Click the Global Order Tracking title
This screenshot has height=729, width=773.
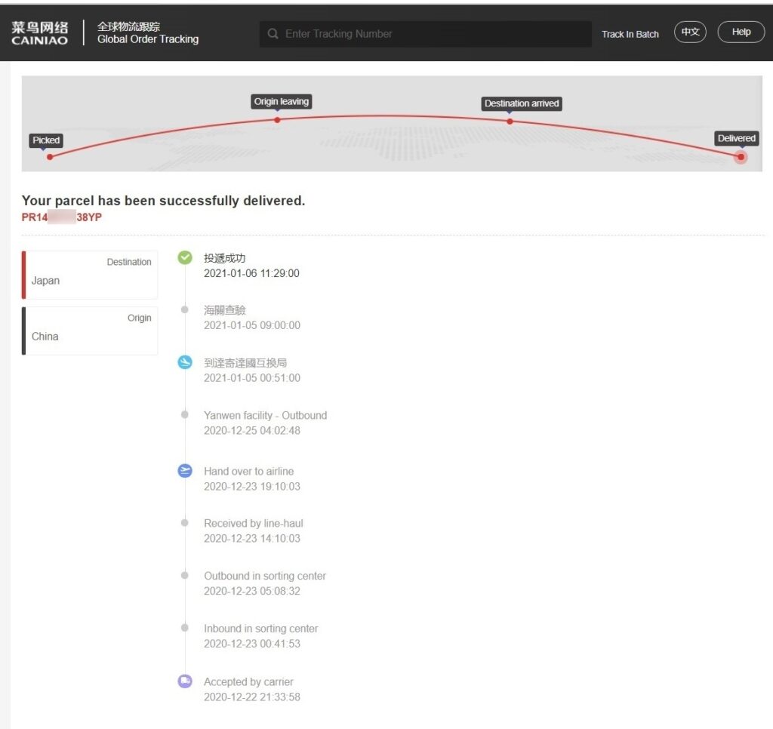[147, 39]
